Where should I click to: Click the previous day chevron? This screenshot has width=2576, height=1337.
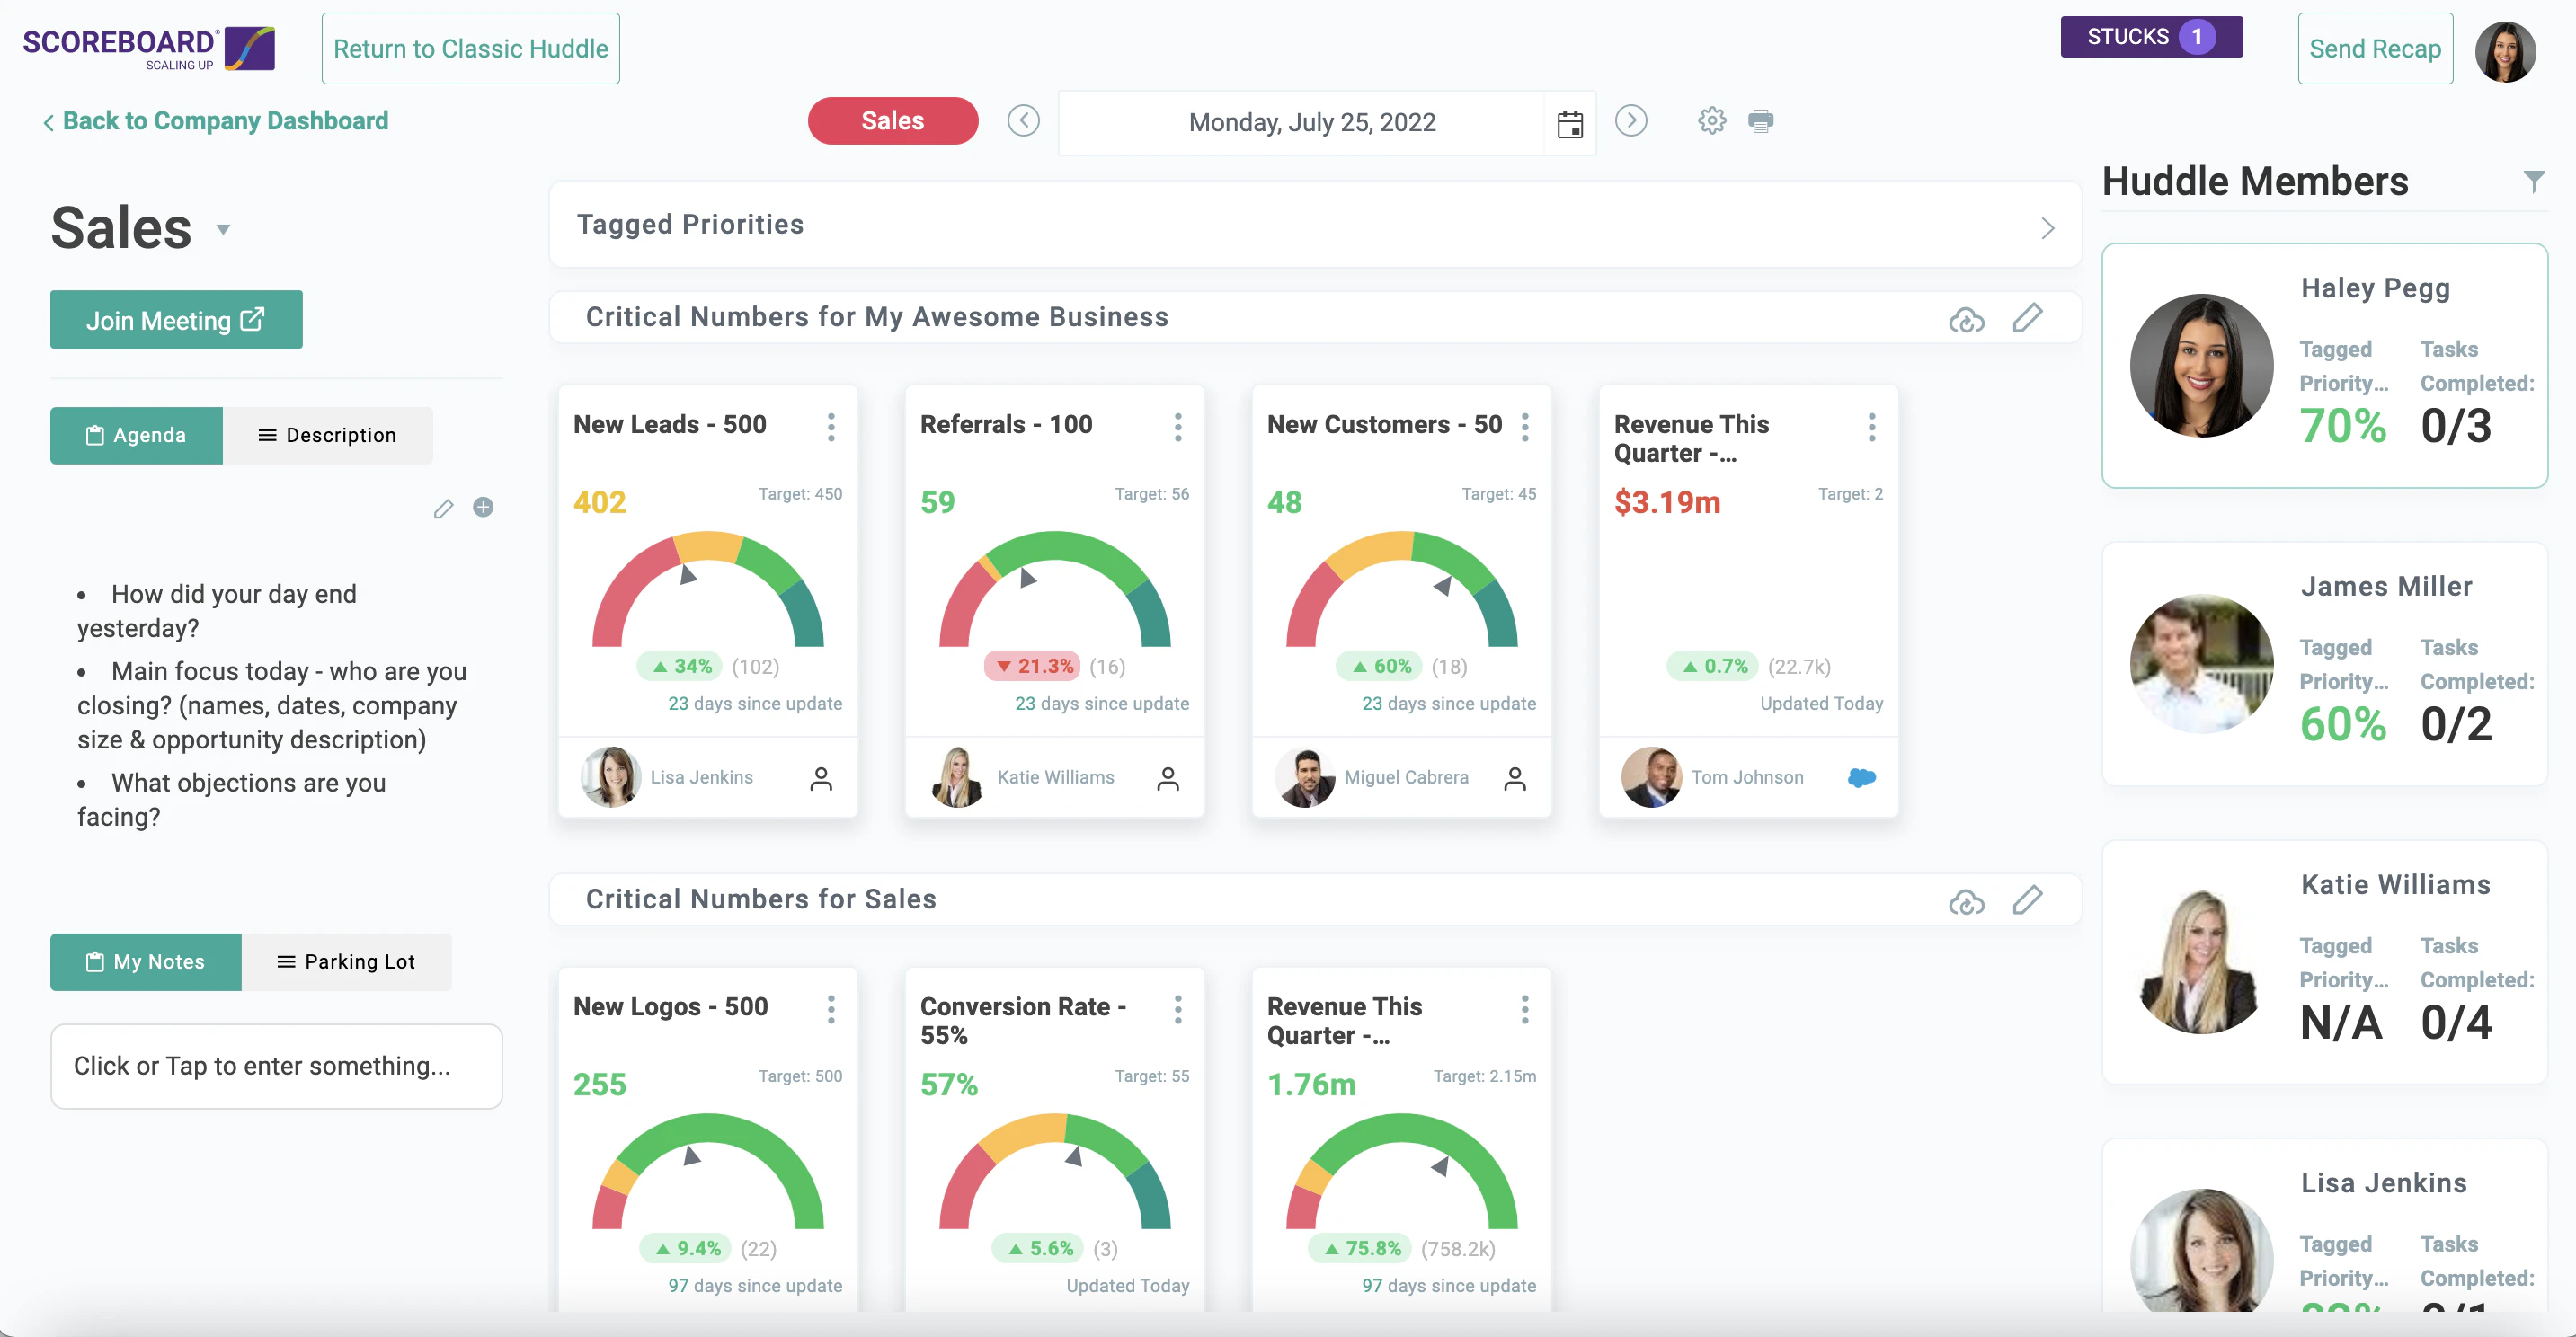(1023, 120)
